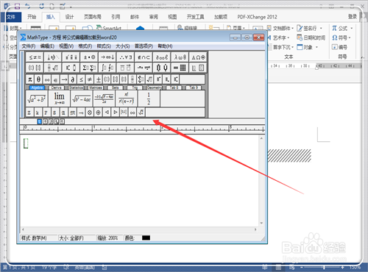
Task: Insert the pi symbol from the small bar
Action: (30, 79)
